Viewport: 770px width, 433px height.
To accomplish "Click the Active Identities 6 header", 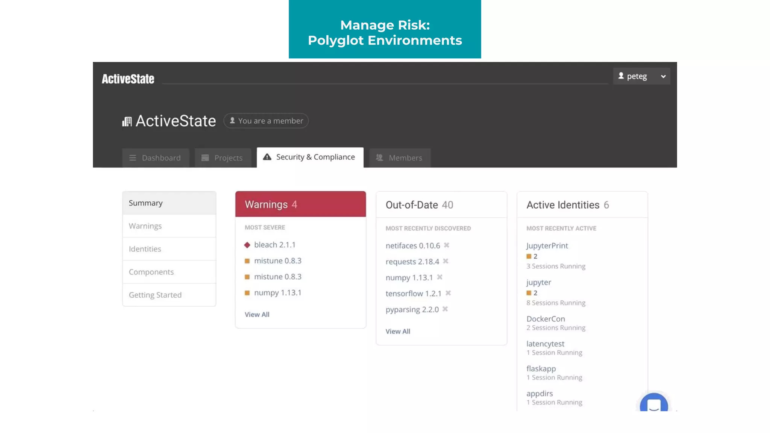I will [x=582, y=205].
